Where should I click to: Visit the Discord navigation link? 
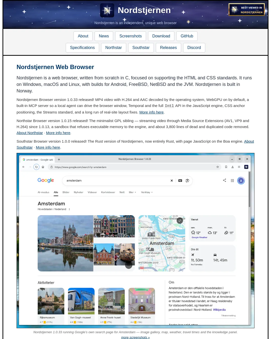(194, 48)
